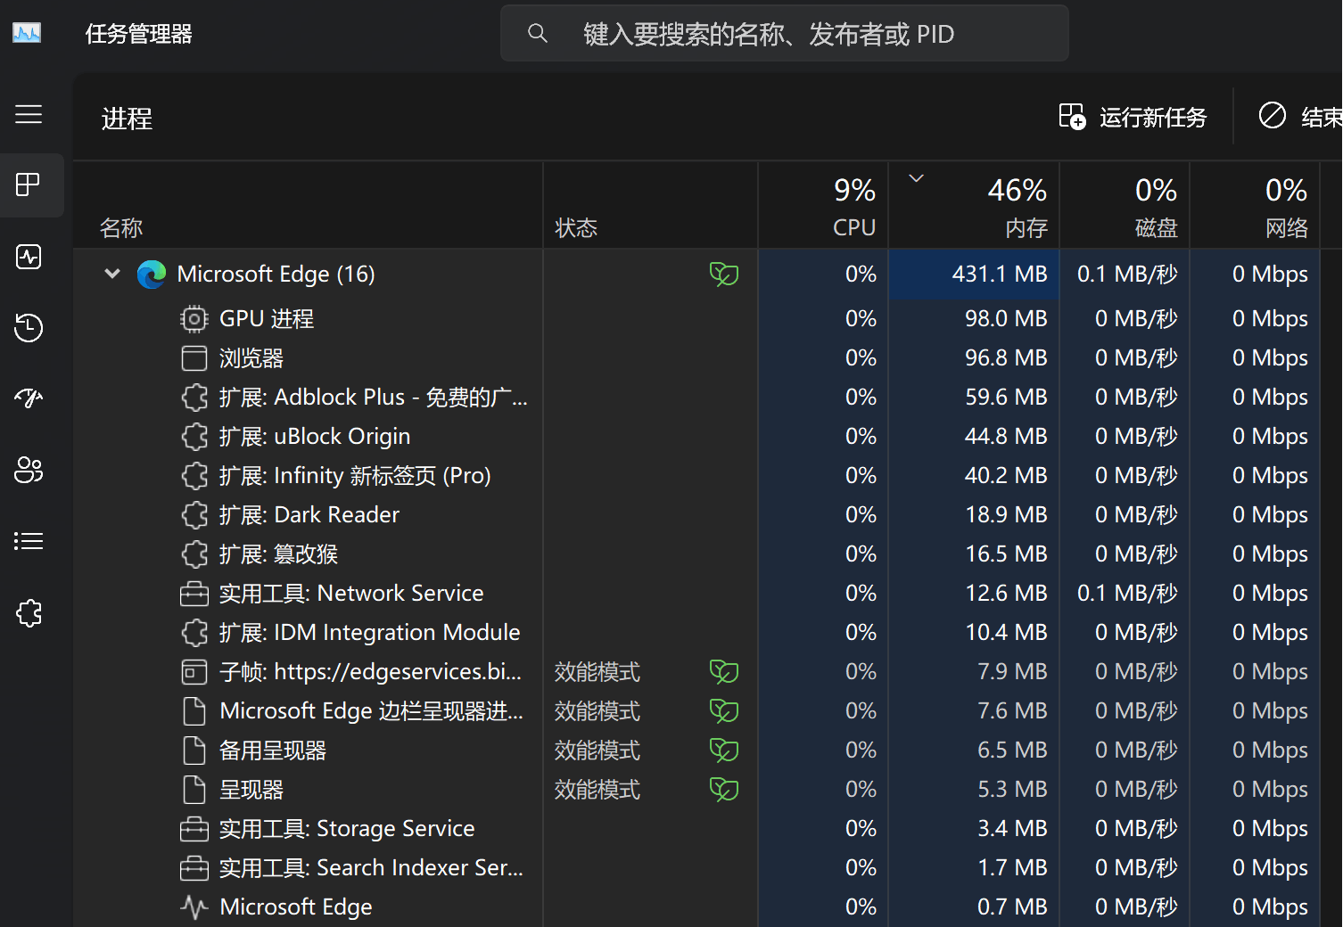
Task: Click the uBlock Origin extension puzzle icon
Action: [x=194, y=437]
